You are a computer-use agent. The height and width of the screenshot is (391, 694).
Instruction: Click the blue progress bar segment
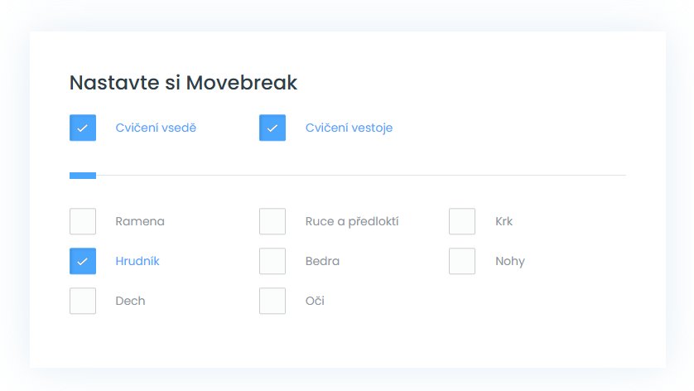[83, 176]
